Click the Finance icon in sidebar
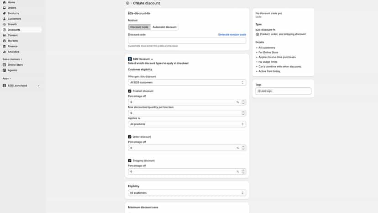Image resolution: width=378 pixels, height=213 pixels. click(5, 46)
